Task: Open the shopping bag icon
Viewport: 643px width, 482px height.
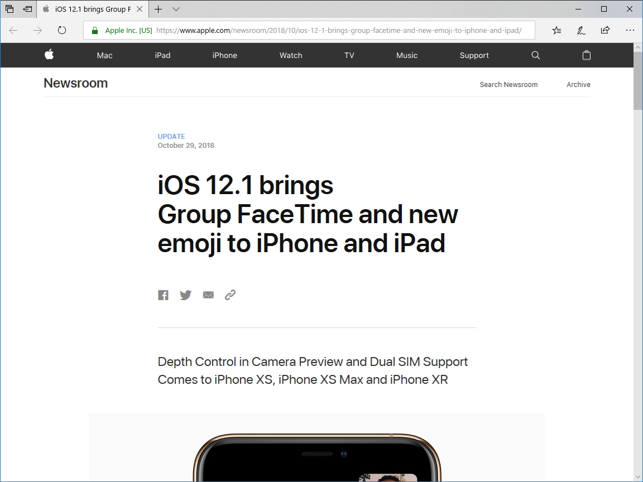Action: click(x=587, y=55)
